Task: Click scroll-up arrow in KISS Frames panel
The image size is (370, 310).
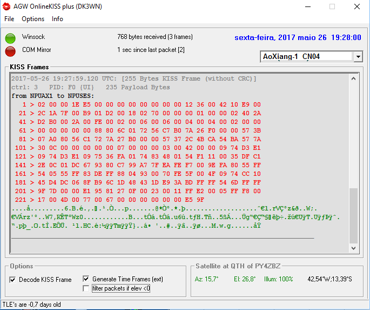Action: tap(354, 79)
